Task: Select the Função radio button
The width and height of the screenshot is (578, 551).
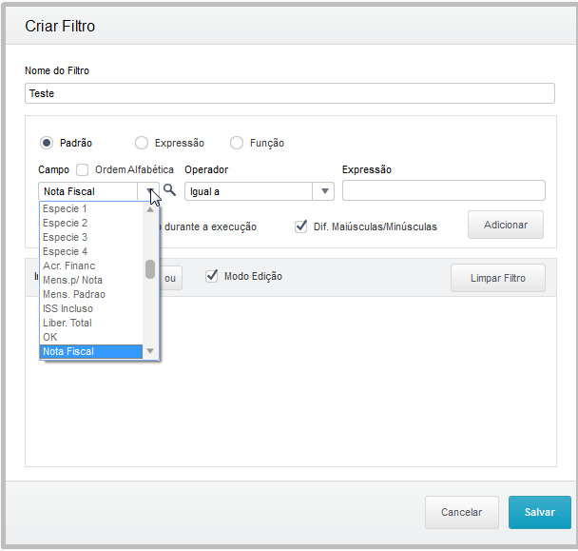Action: [237, 143]
